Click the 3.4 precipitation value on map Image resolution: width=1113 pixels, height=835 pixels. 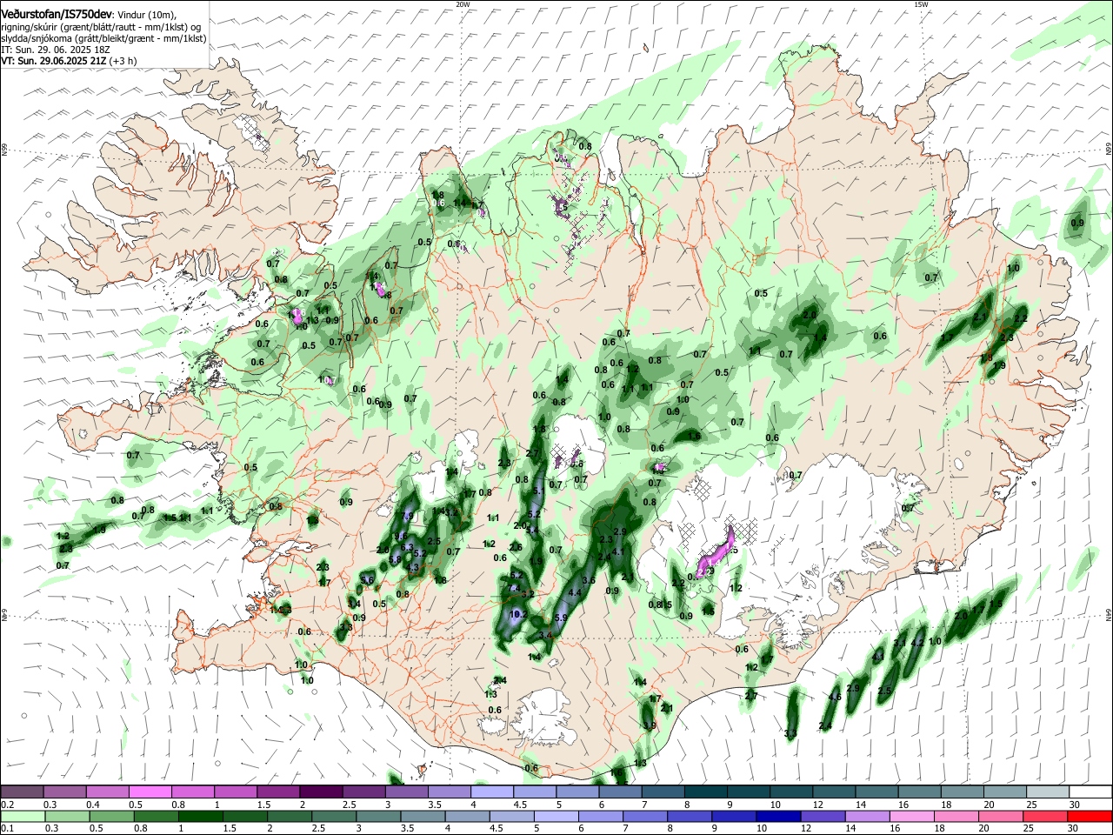coord(545,636)
